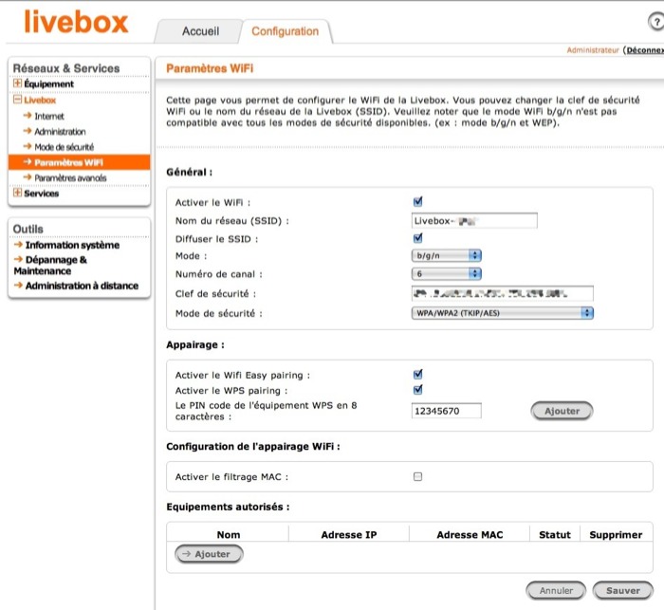Click the livebox logo
This screenshot has height=610, width=664.
click(x=75, y=21)
